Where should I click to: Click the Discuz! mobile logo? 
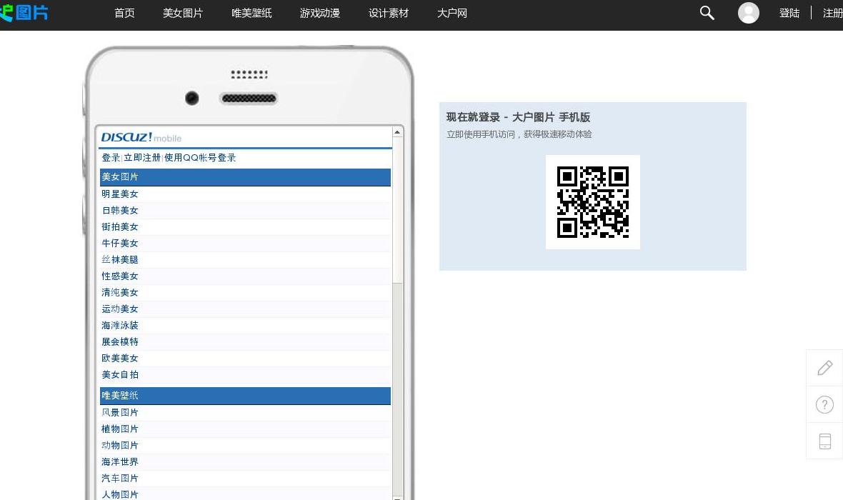click(141, 137)
